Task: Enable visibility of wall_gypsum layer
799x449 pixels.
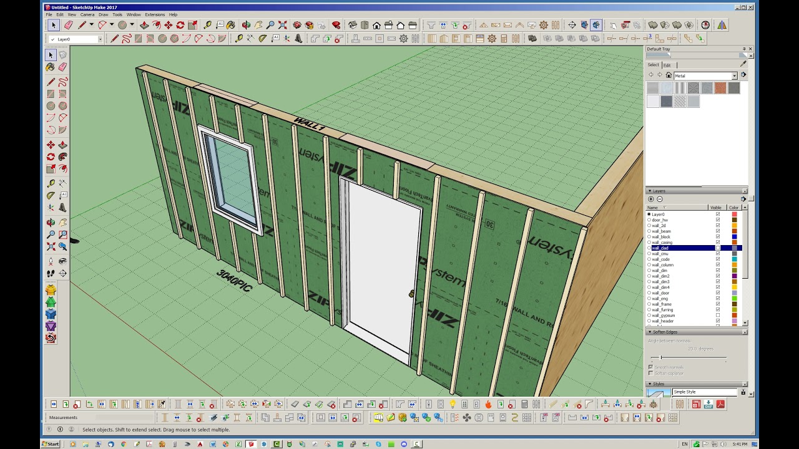Action: click(x=718, y=316)
